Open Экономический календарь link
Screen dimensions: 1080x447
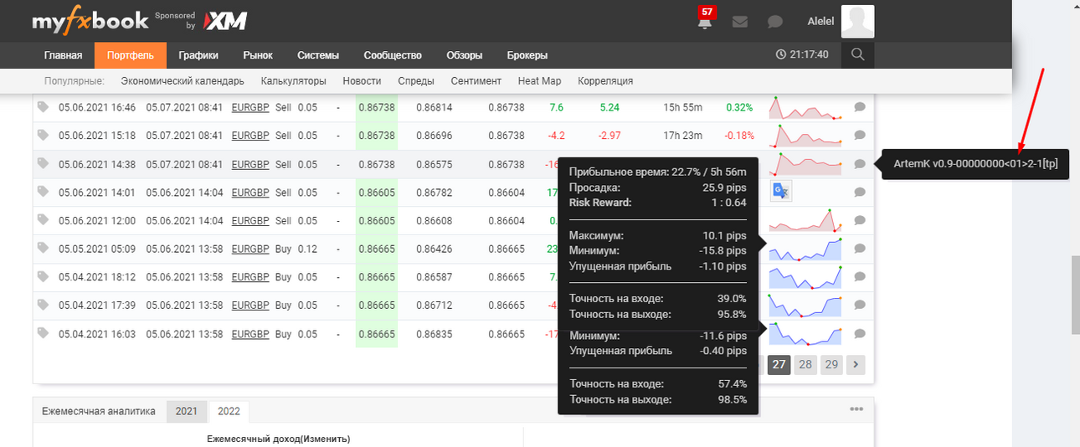tap(183, 81)
